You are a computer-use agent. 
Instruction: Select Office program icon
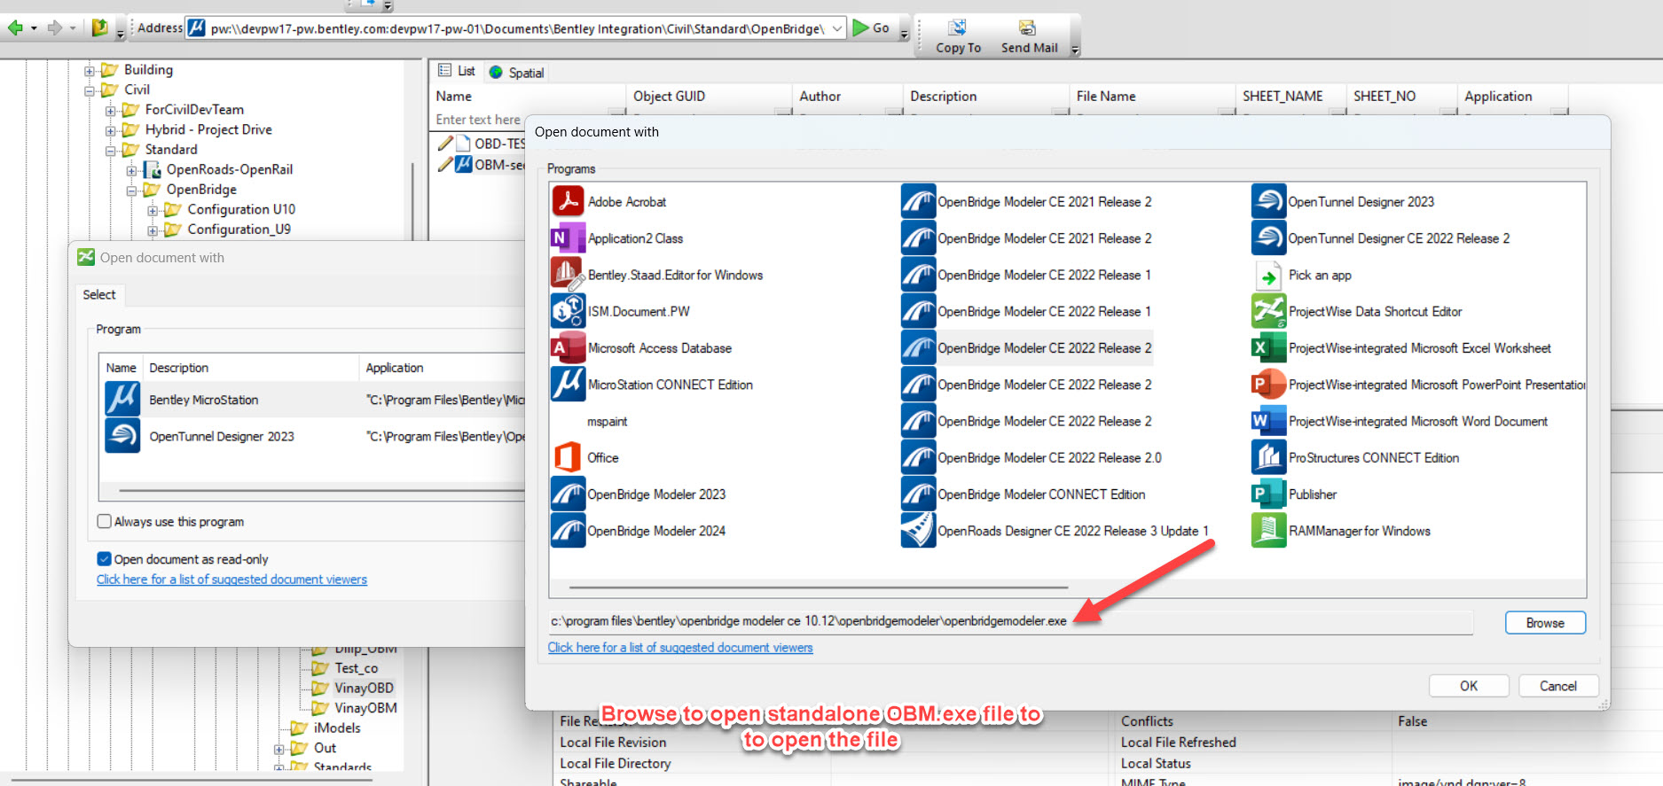pyautogui.click(x=568, y=457)
